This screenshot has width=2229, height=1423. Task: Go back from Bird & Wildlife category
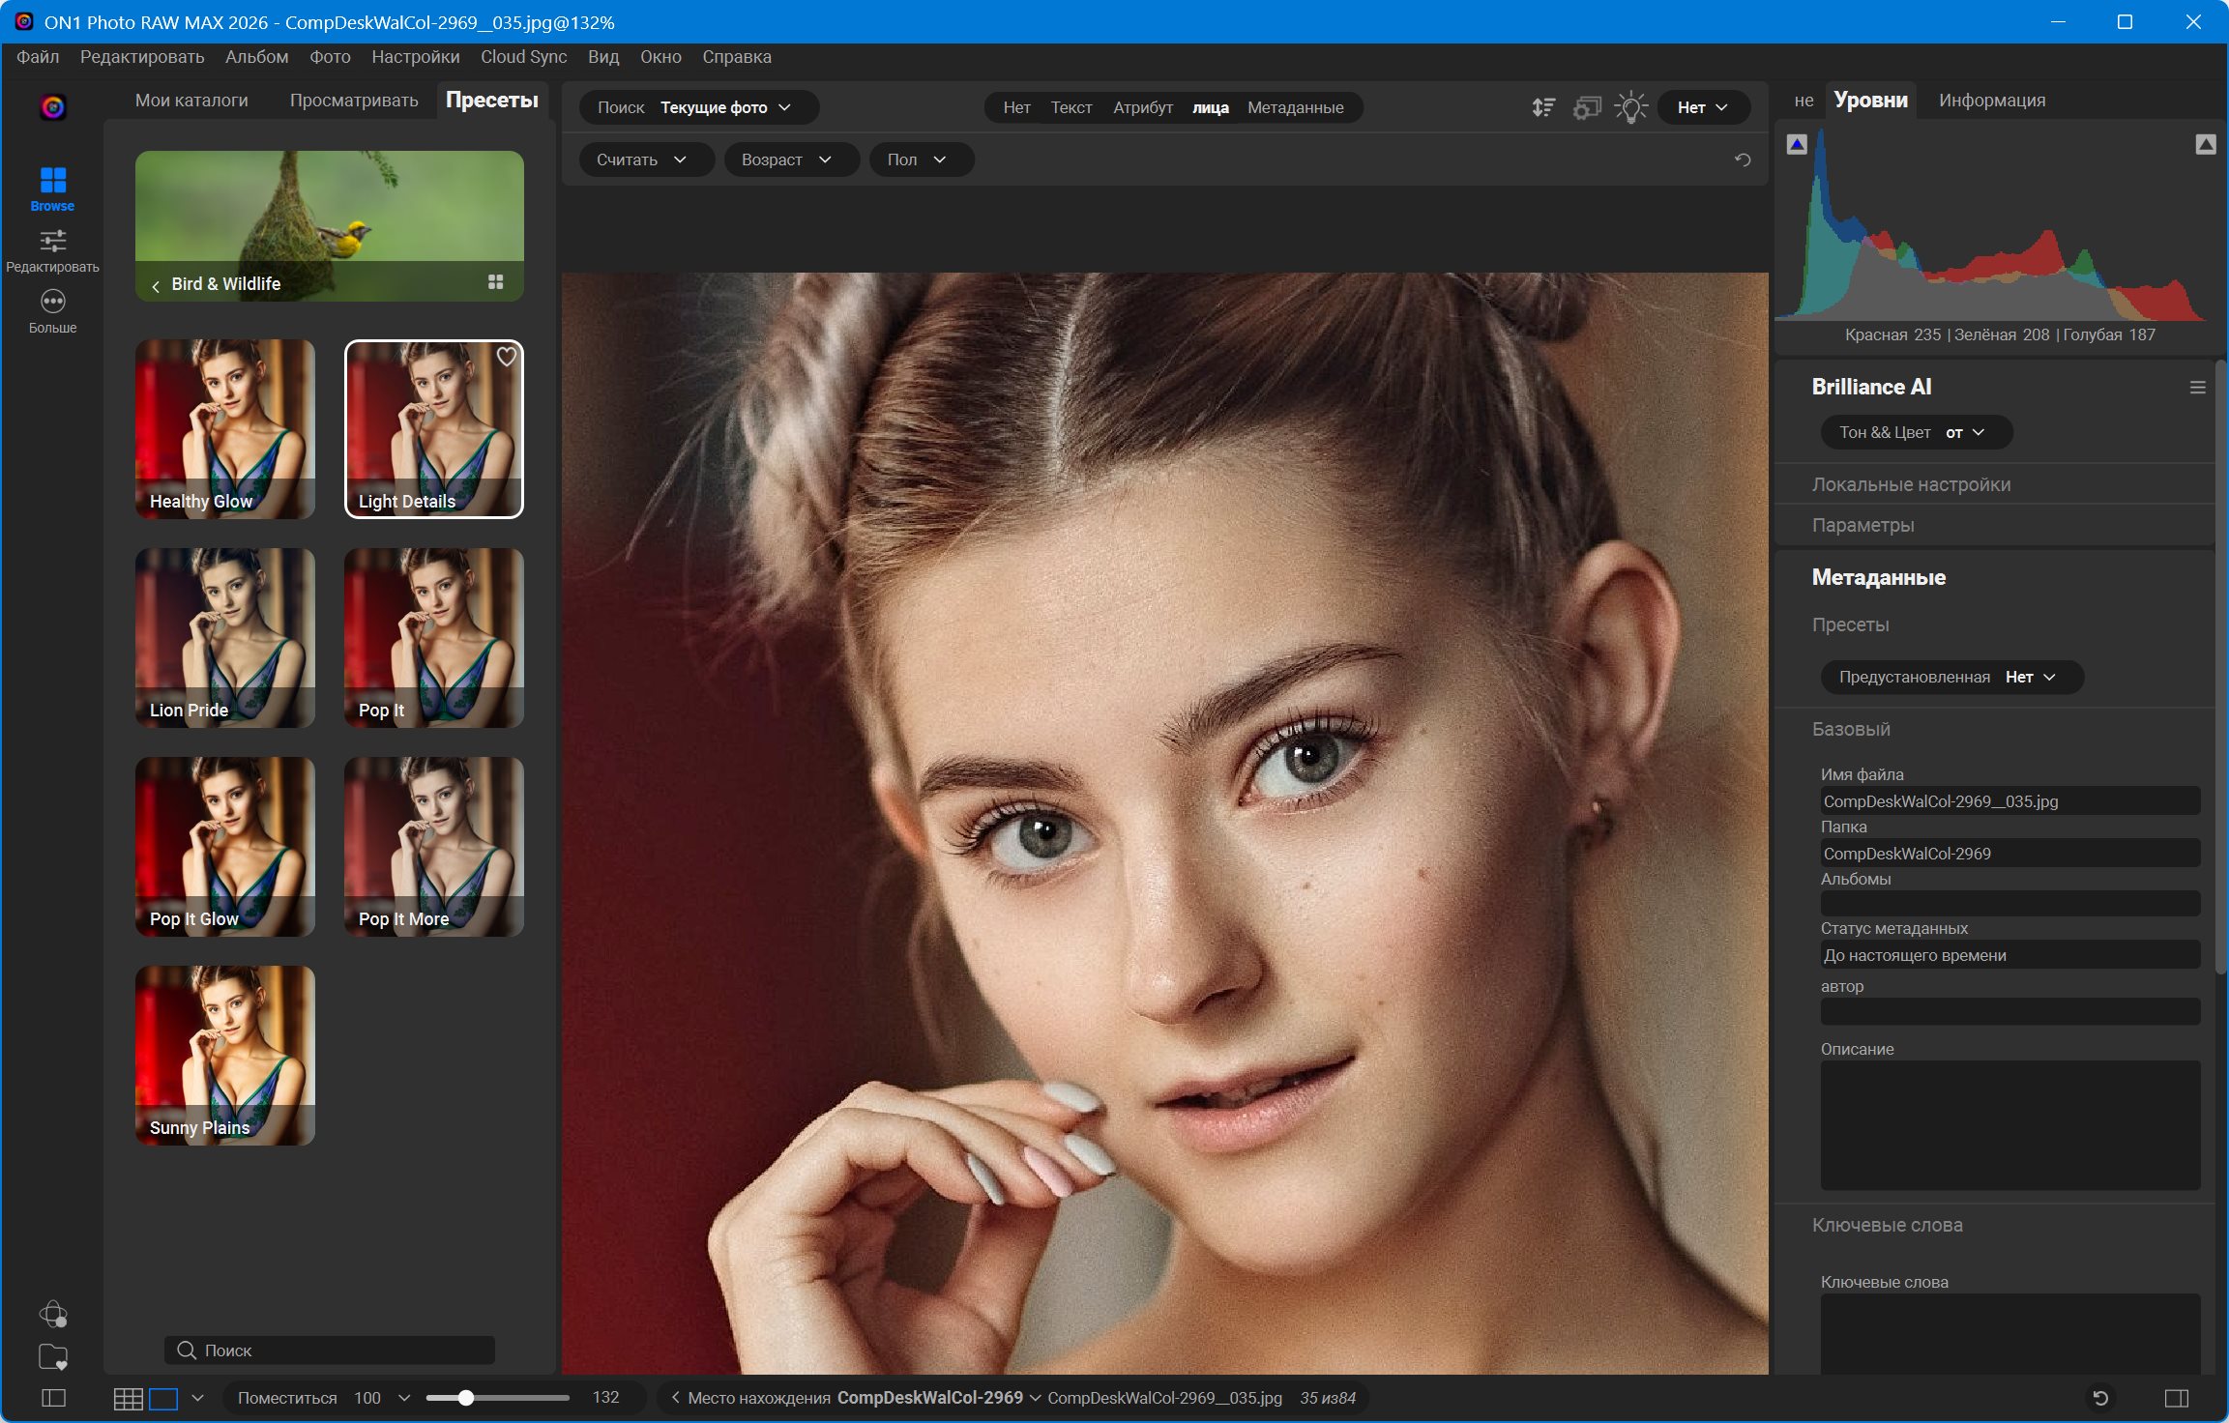coord(156,285)
